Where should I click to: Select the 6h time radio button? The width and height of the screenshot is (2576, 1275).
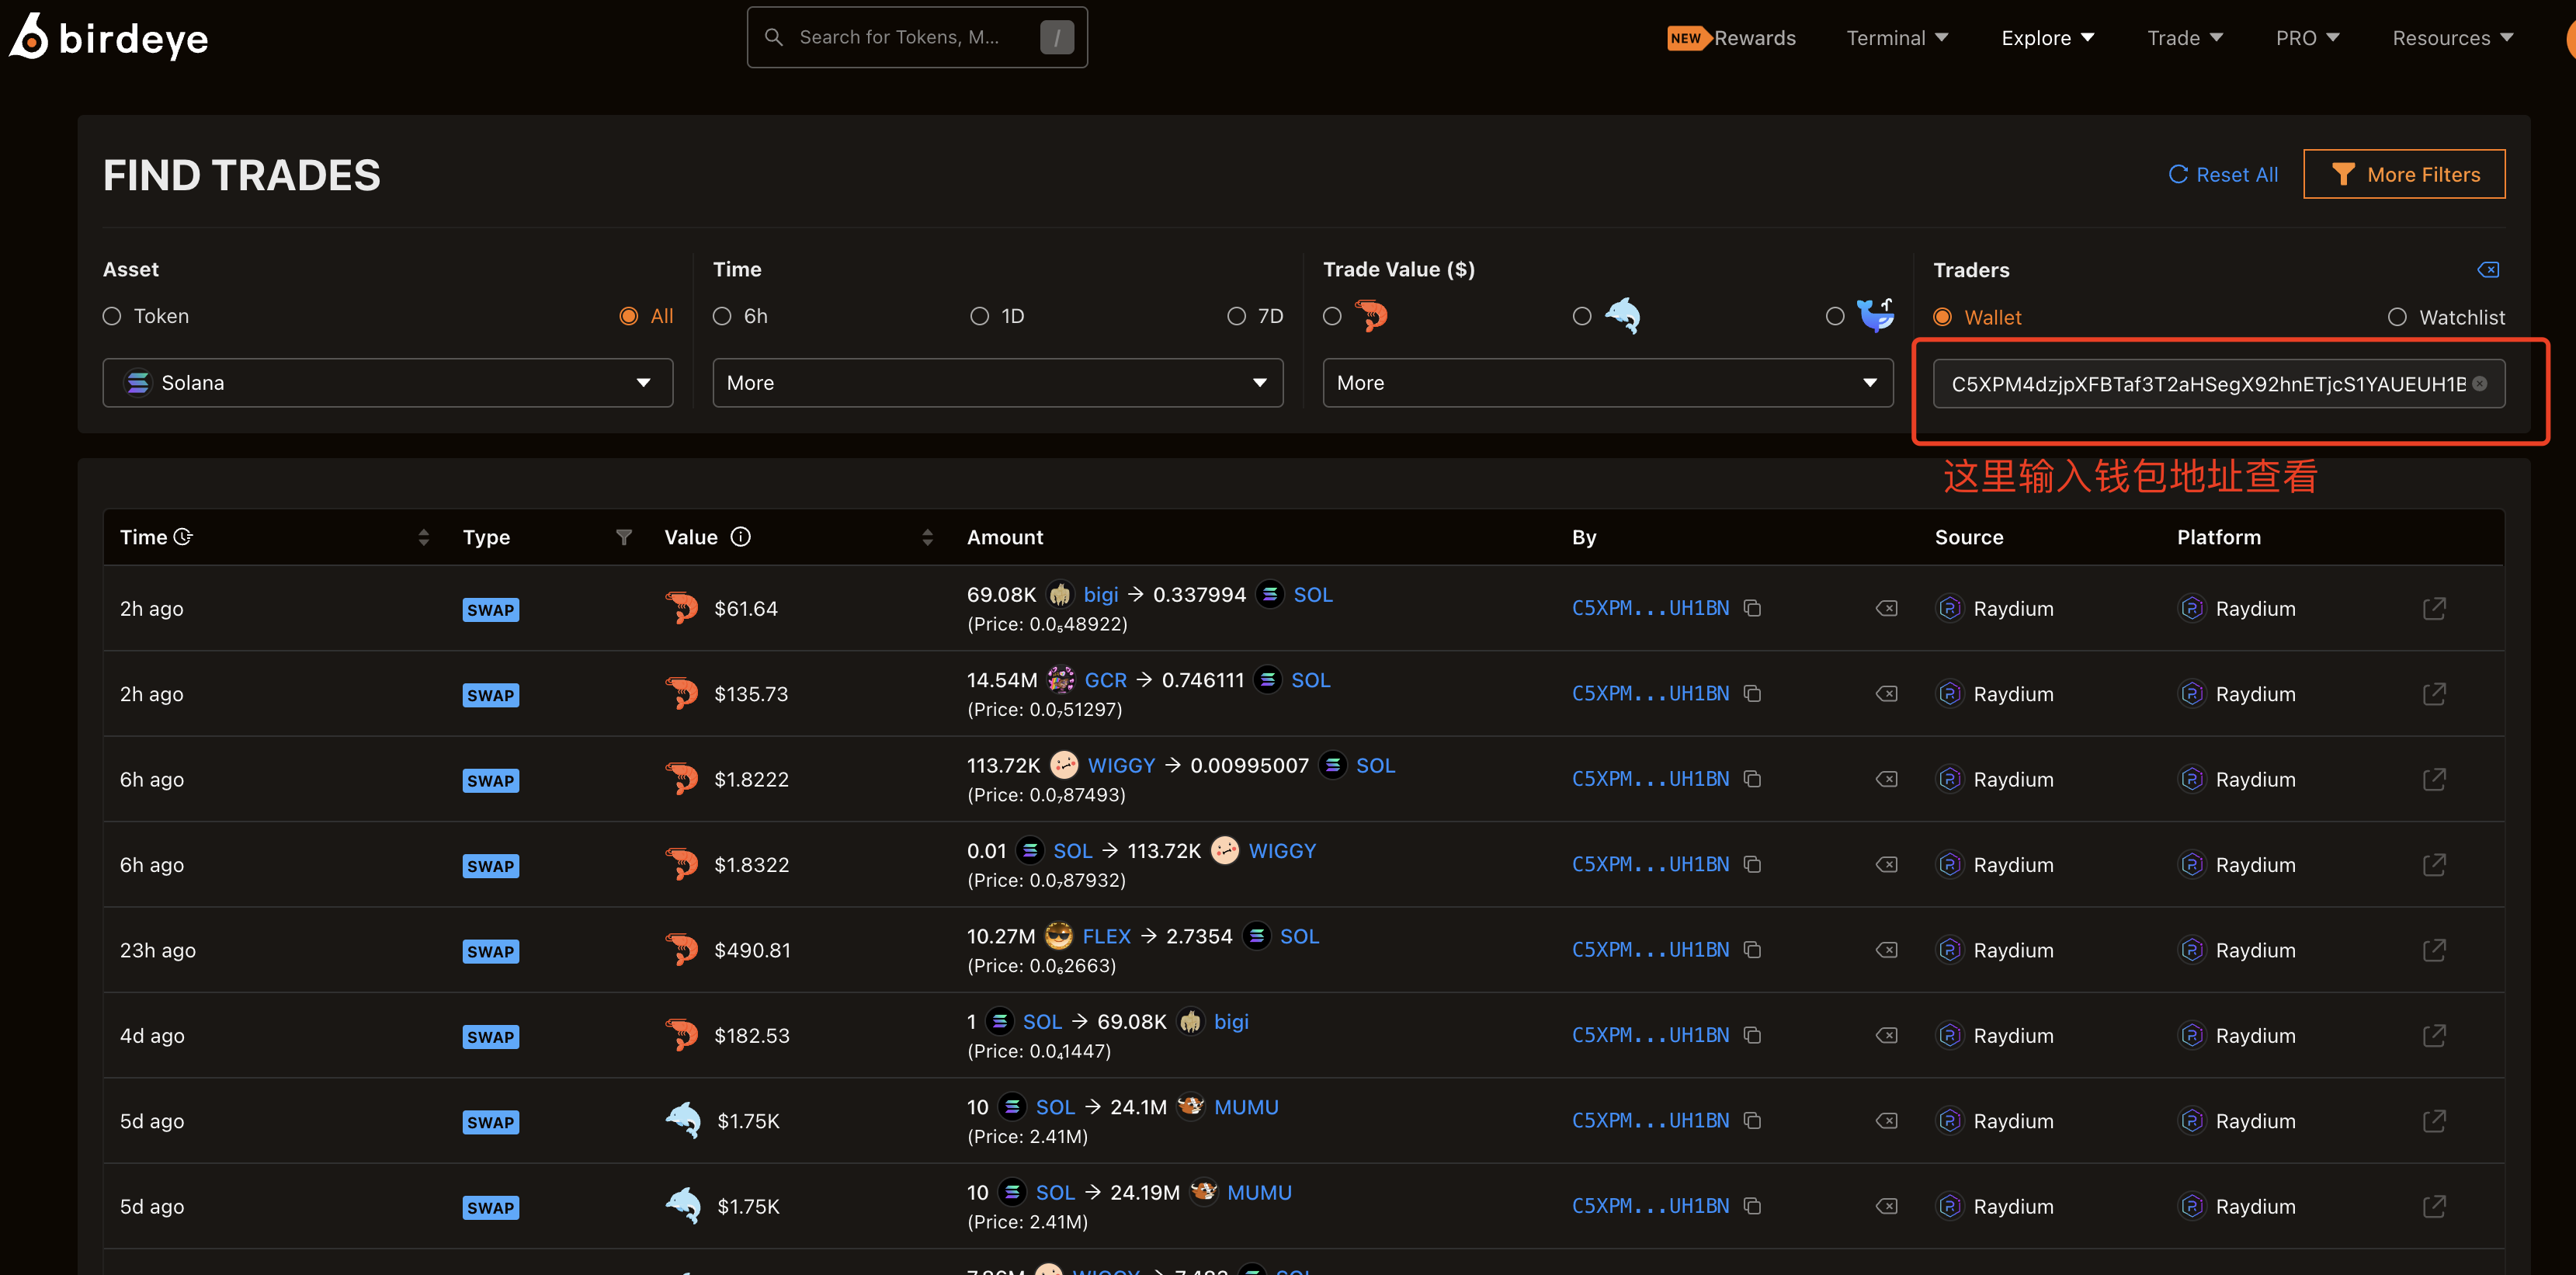(722, 316)
